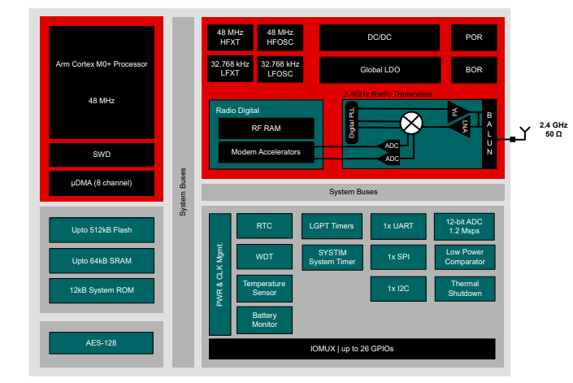Click the mixer circle symbol

coord(411,123)
